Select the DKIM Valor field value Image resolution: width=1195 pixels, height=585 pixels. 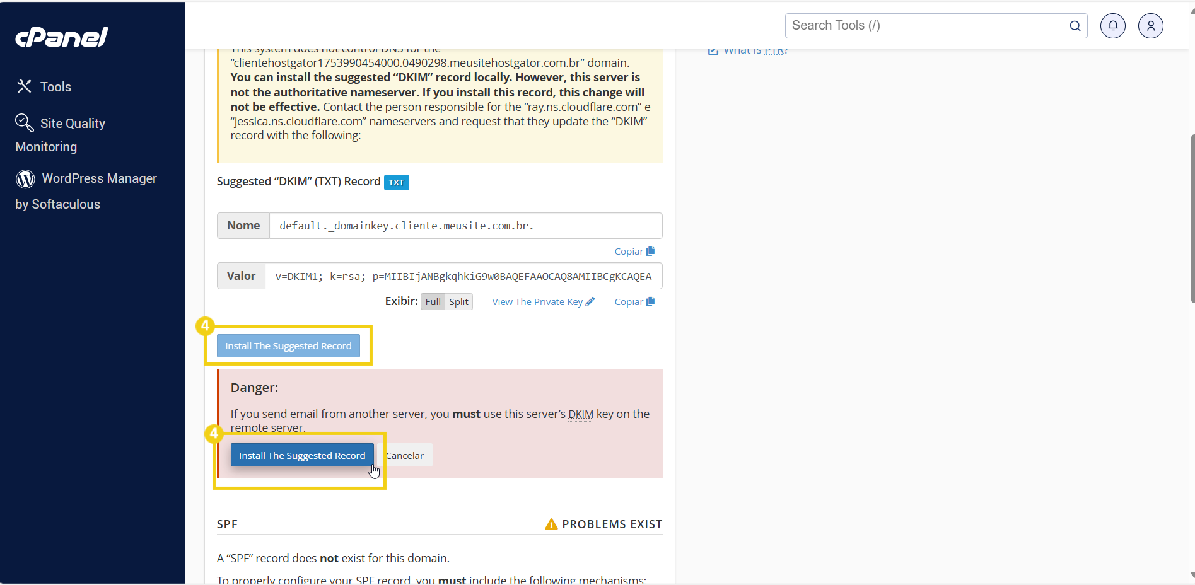[x=463, y=276]
